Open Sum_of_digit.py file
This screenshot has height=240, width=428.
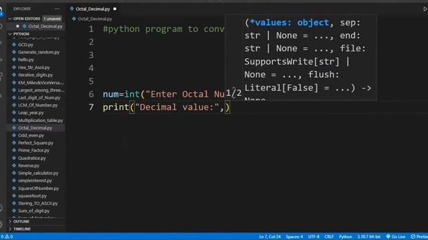pos(33,211)
